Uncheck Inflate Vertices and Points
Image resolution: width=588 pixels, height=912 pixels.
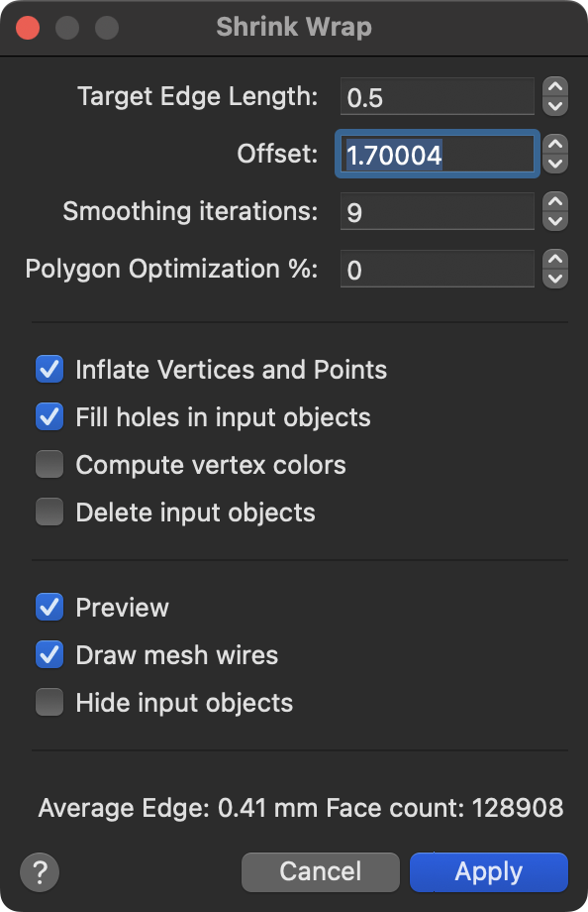pyautogui.click(x=49, y=370)
